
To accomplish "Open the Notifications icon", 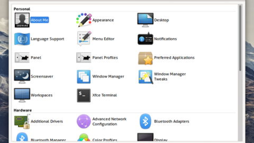I will coord(145,38).
